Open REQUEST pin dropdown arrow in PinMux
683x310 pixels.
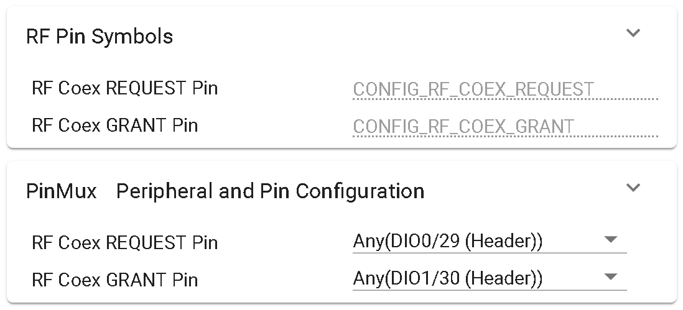[x=610, y=240]
